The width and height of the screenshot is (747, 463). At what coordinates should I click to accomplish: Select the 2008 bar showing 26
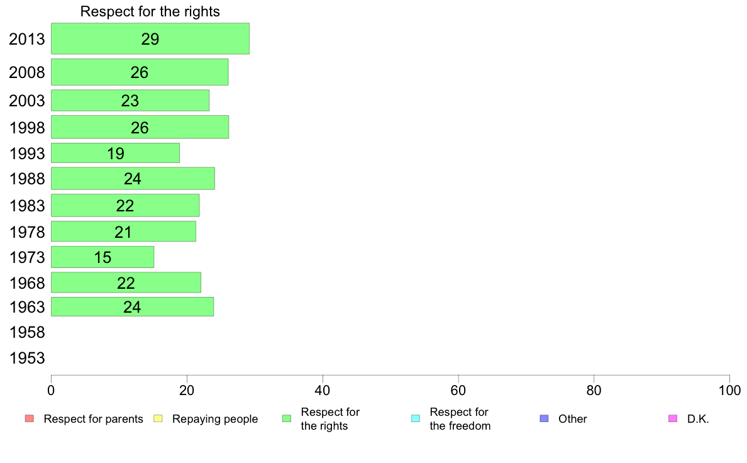click(x=140, y=72)
